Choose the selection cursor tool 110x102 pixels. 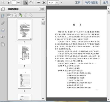[26, 2]
